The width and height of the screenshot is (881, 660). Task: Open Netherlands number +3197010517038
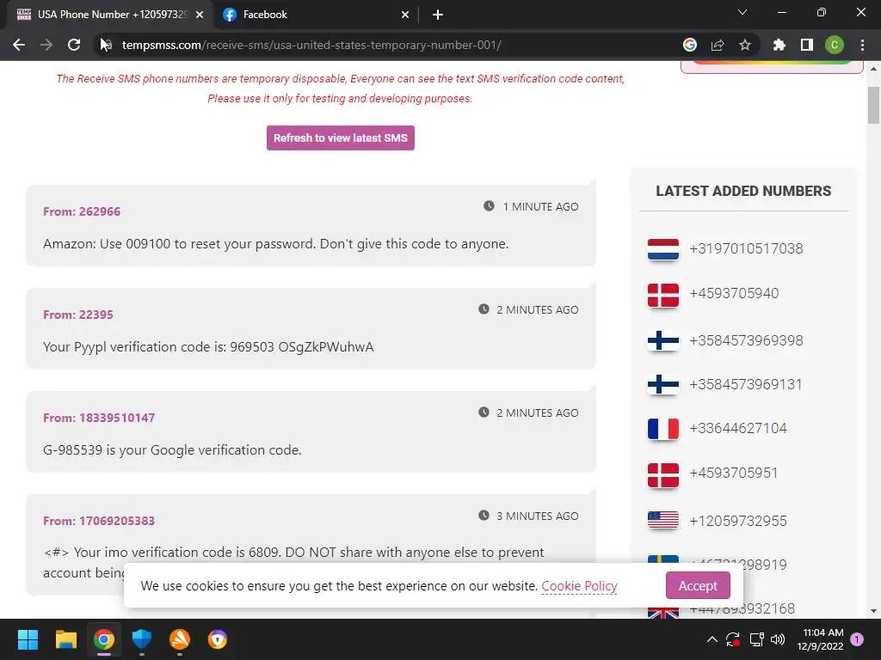pyautogui.click(x=746, y=248)
